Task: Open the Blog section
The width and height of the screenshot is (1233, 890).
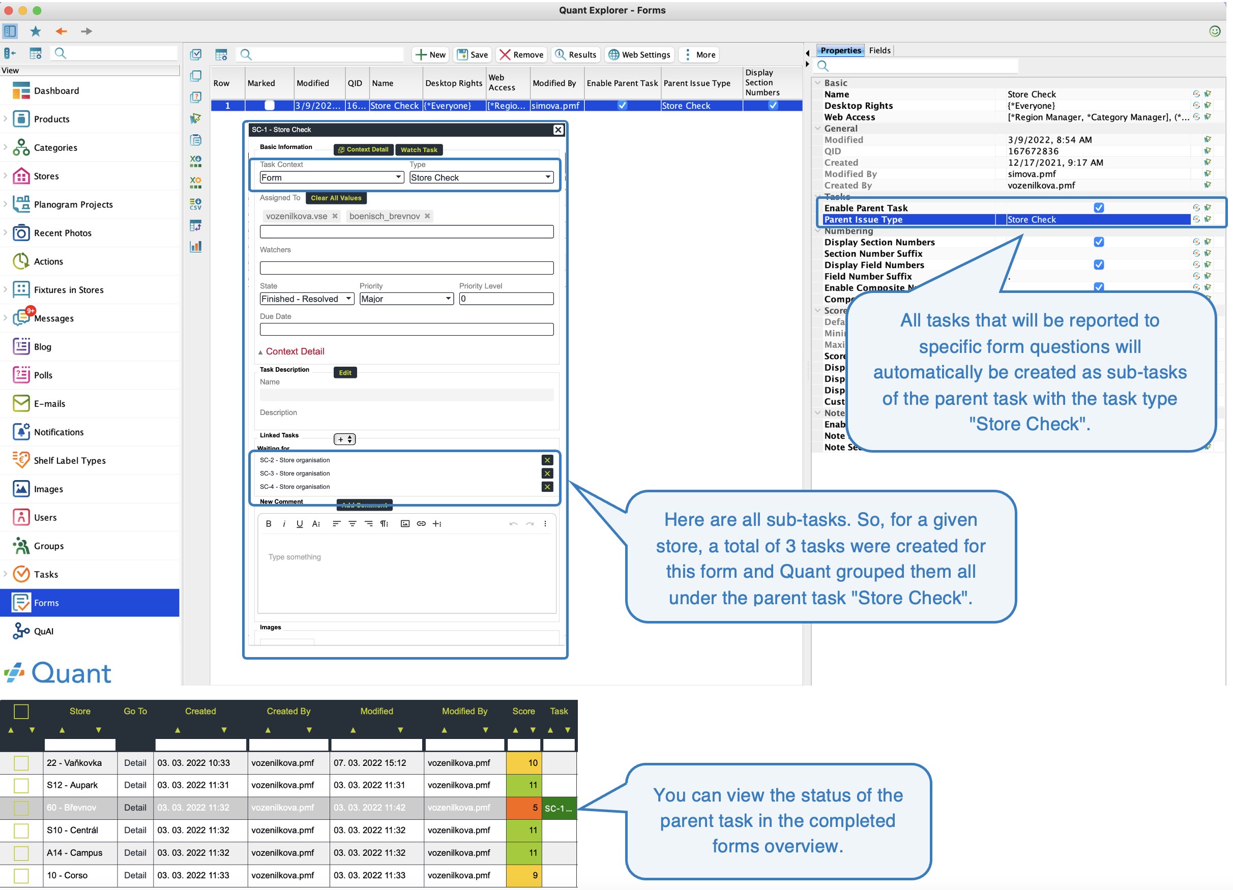Action: 42,347
